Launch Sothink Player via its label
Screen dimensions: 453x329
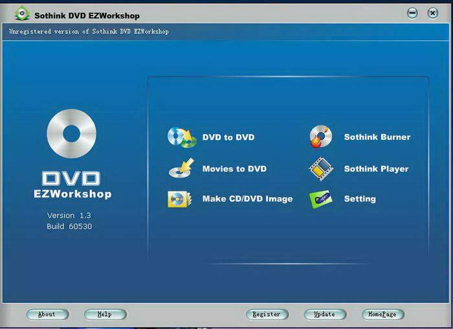(376, 169)
